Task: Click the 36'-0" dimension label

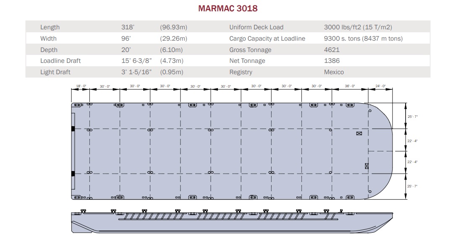Action: click(350, 86)
